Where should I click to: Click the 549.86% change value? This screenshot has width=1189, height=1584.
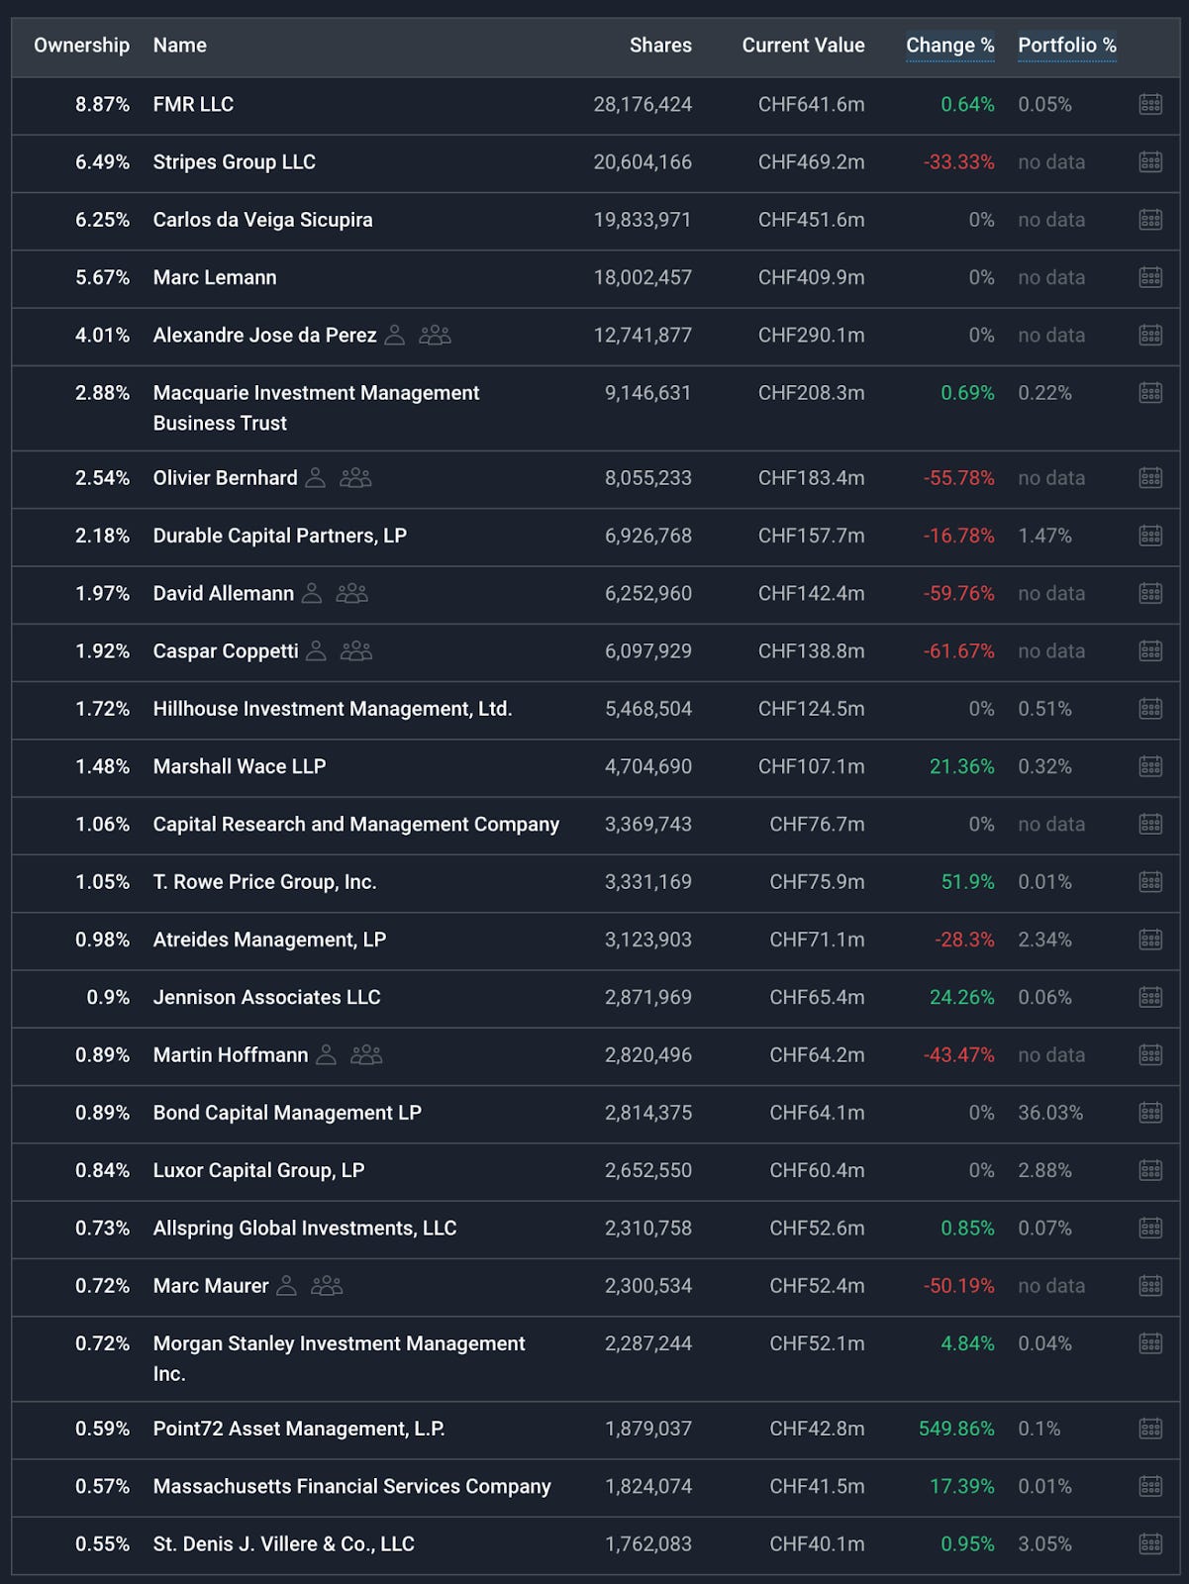pos(956,1429)
